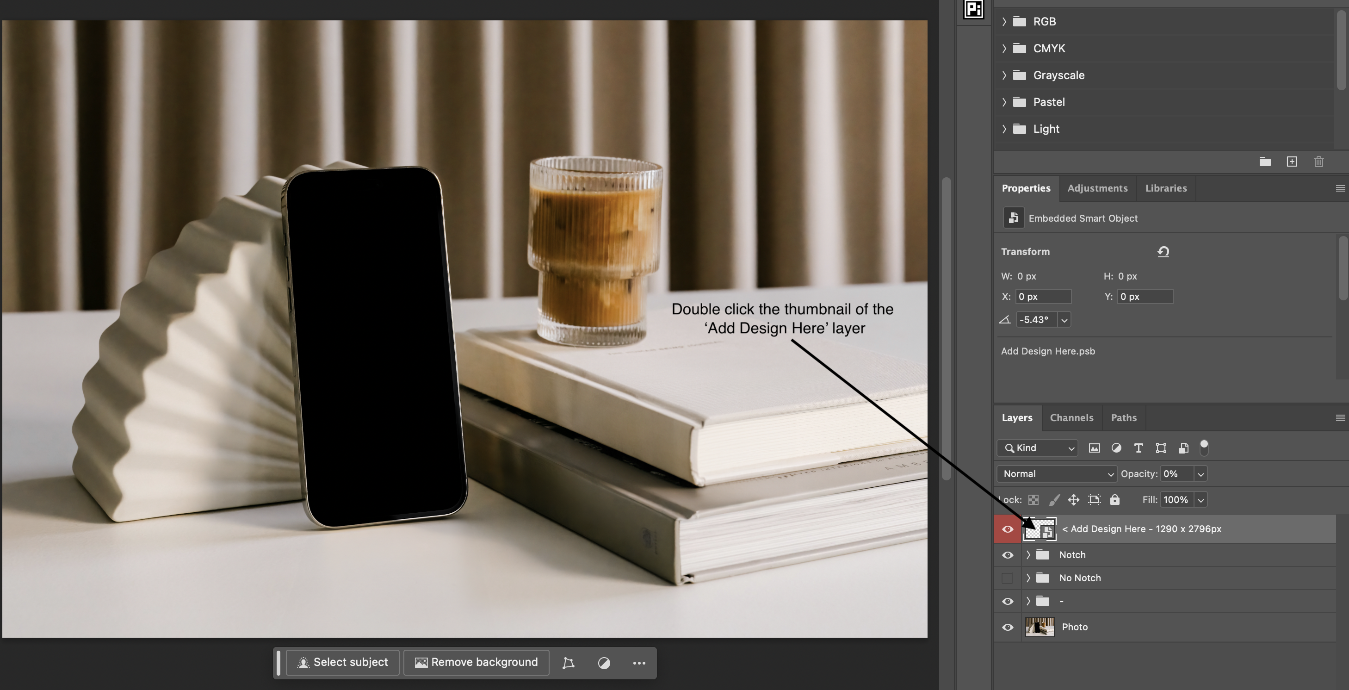Viewport: 1349px width, 690px height.
Task: Toggle layer filtering switch on/off
Action: point(1204,448)
